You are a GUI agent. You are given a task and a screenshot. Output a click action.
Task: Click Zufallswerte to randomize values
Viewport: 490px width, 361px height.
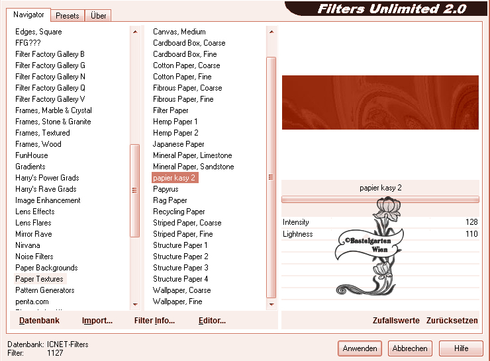[x=396, y=321]
